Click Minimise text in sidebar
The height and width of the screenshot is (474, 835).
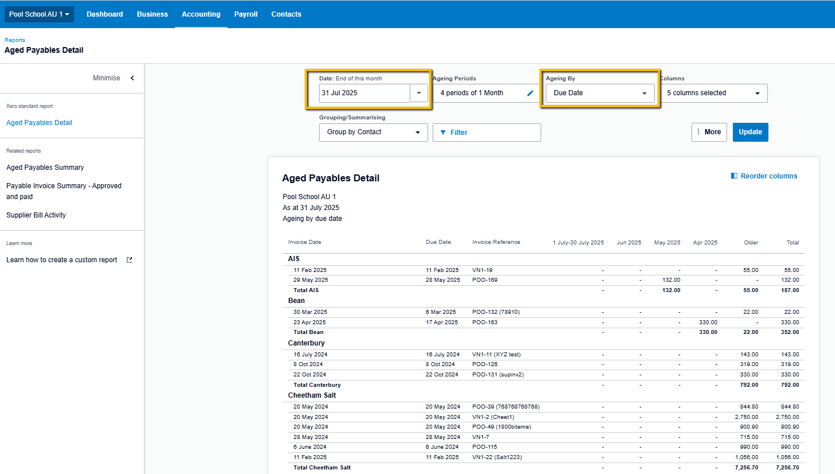pos(107,78)
